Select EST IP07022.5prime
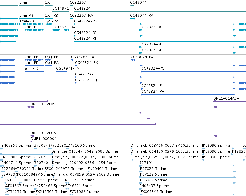This screenshot has width=246, height=196. click(x=153, y=169)
